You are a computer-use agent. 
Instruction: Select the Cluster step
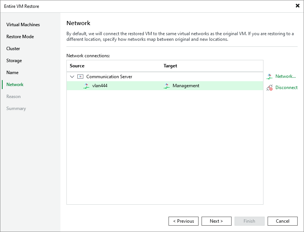pyautogui.click(x=13, y=49)
